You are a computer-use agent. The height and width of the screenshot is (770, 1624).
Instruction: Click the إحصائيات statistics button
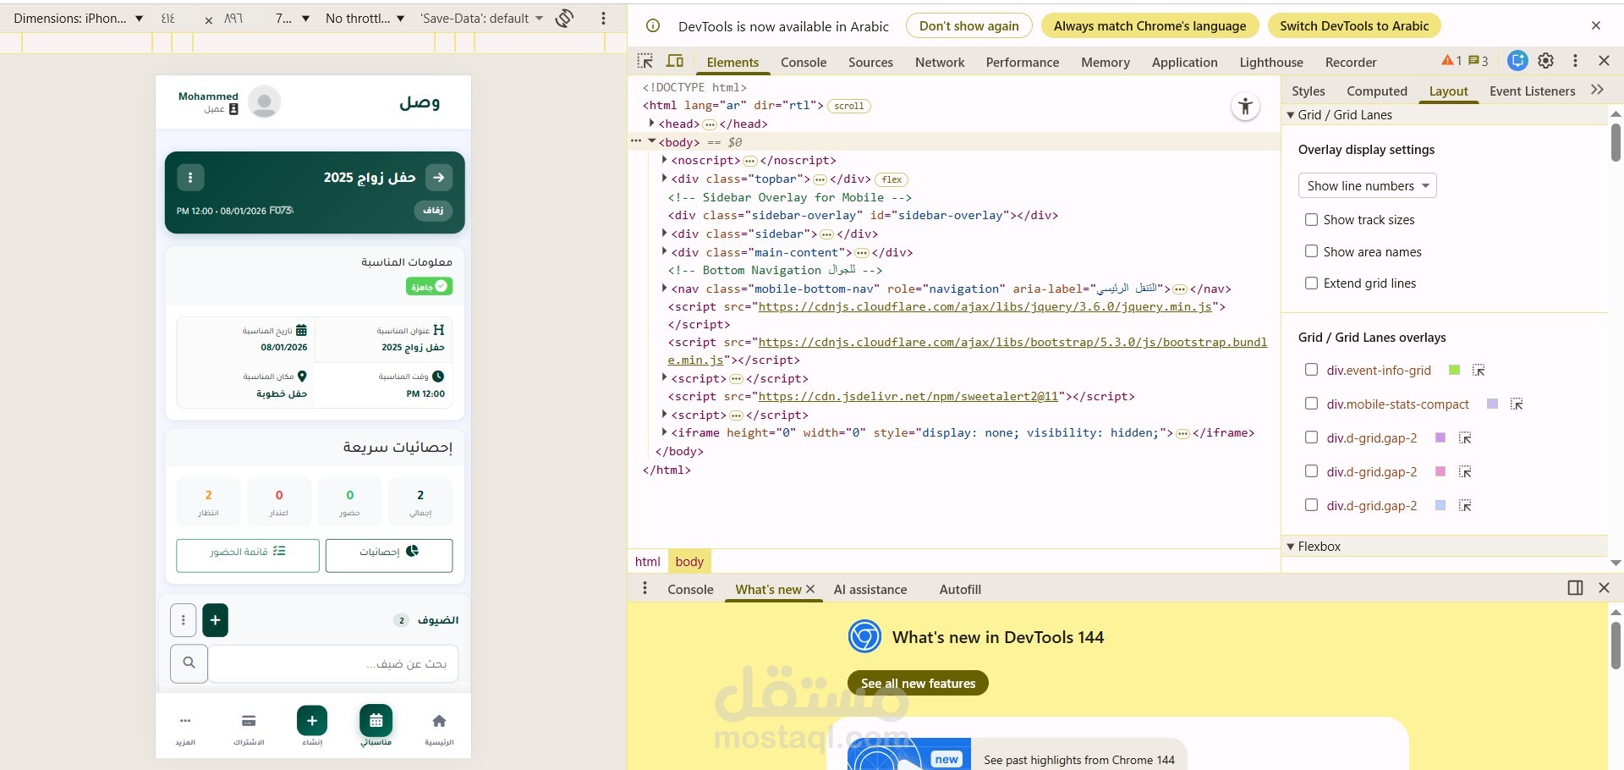click(x=389, y=555)
